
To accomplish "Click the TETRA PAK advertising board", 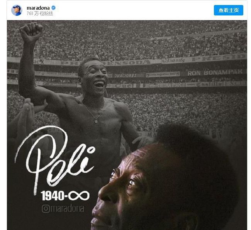I will click(170, 85).
